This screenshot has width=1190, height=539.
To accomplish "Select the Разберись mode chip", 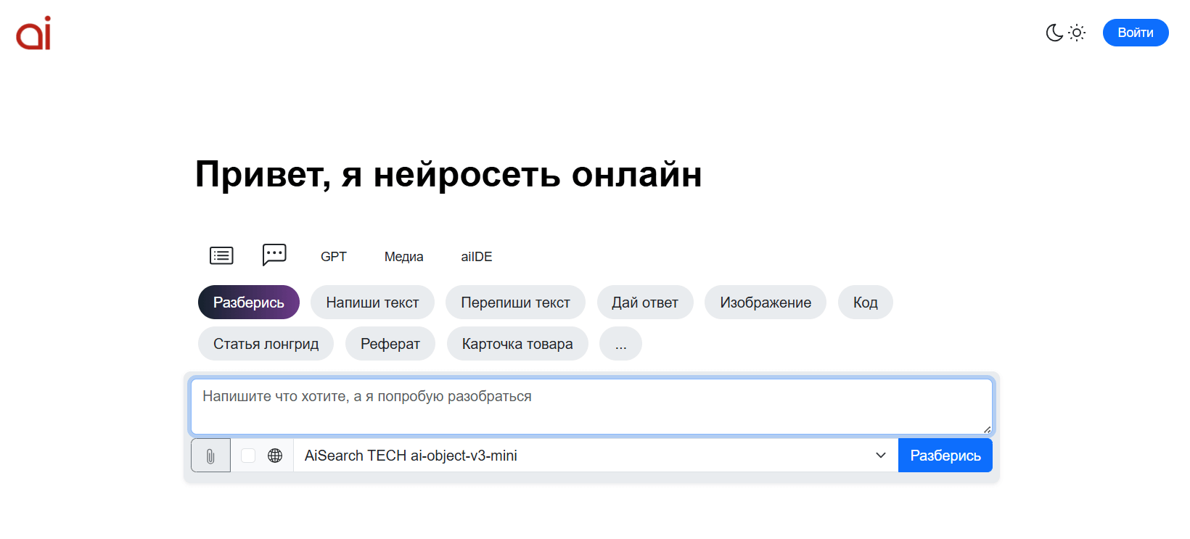I will coord(248,303).
